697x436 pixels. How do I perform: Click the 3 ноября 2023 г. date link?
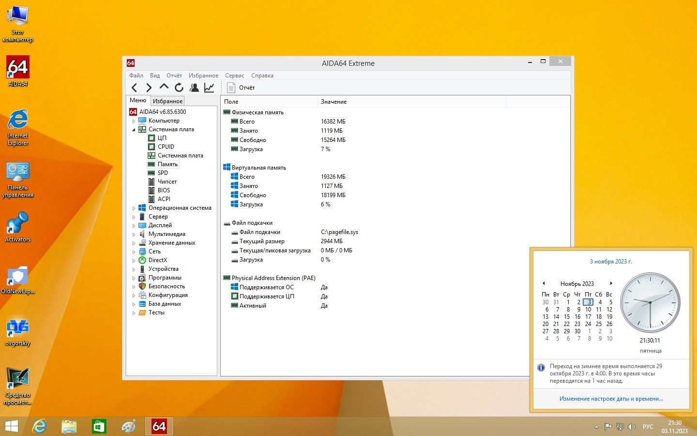click(x=611, y=262)
